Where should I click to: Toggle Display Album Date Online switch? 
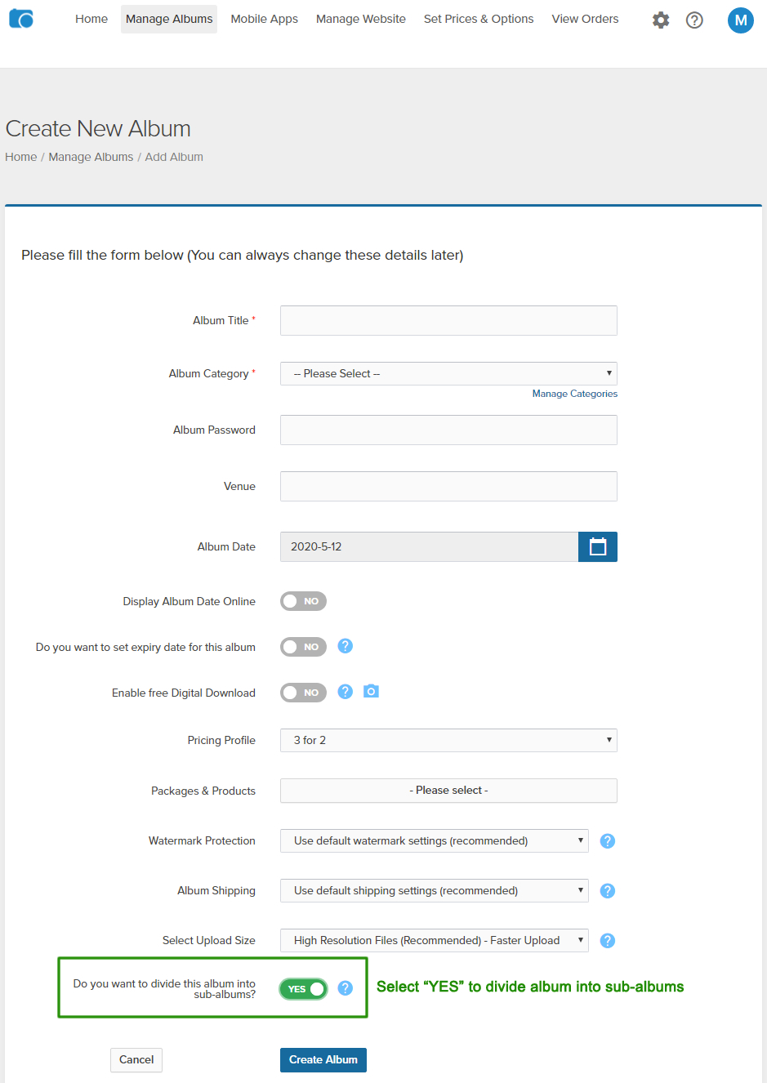click(303, 601)
